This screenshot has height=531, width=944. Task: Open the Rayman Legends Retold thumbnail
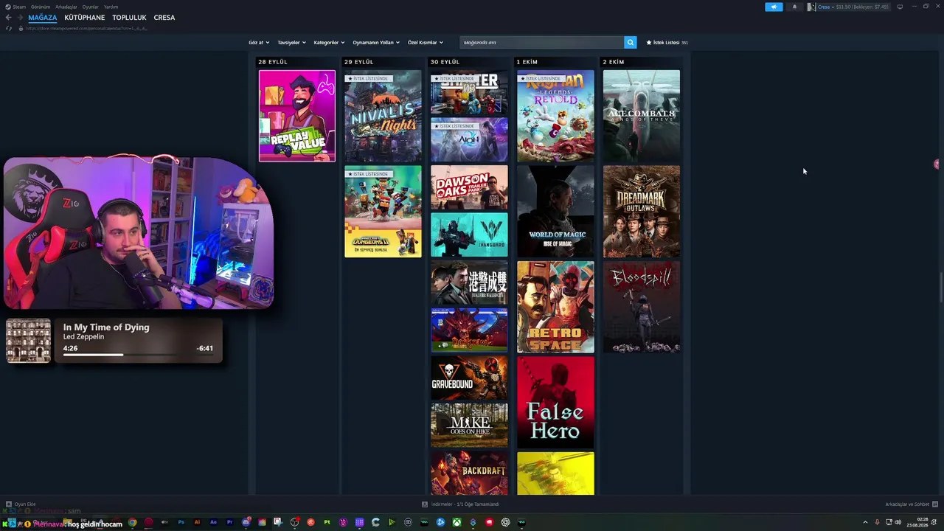coord(555,116)
